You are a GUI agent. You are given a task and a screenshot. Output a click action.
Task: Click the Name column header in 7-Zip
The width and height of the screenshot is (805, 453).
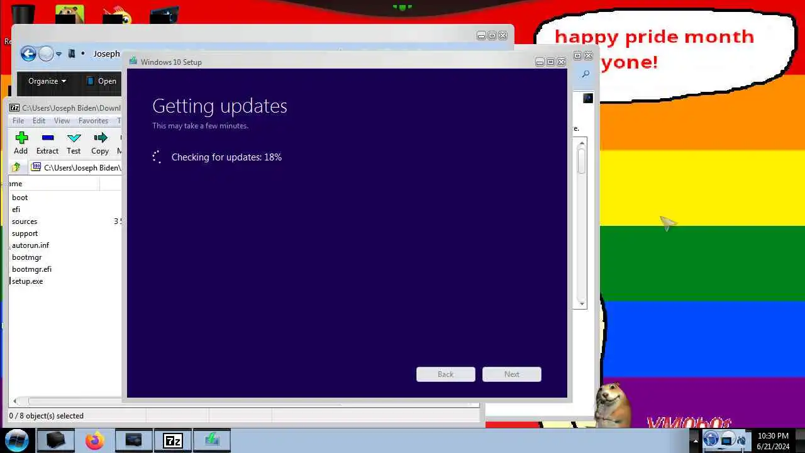54,184
